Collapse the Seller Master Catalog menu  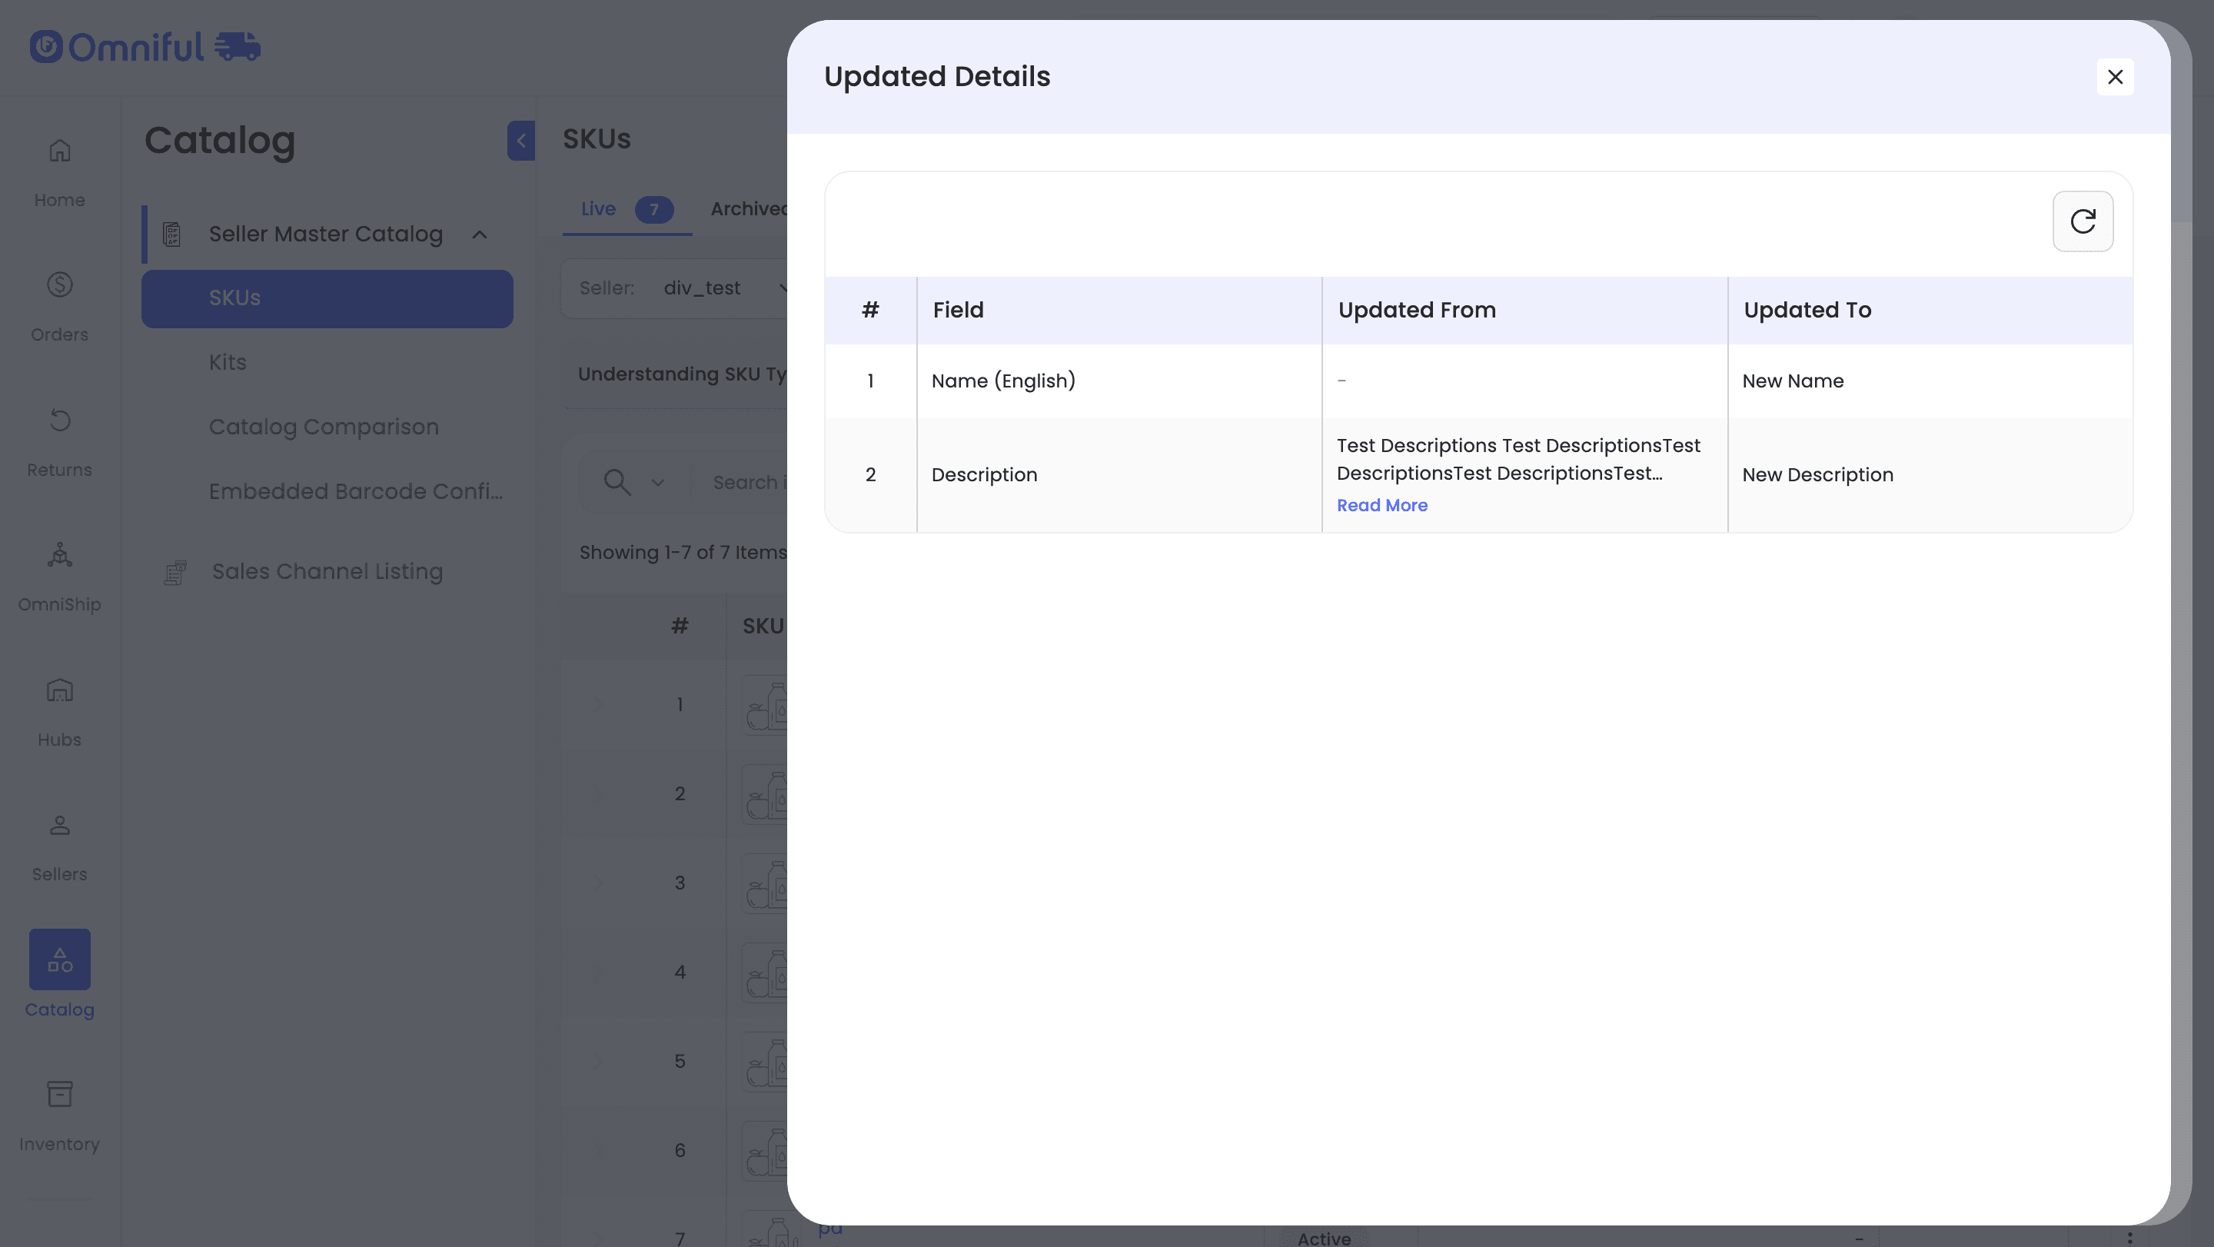coord(480,234)
